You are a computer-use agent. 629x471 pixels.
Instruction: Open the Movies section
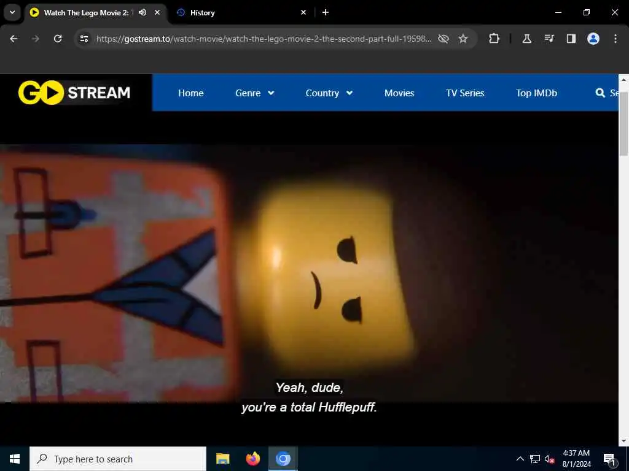[399, 93]
